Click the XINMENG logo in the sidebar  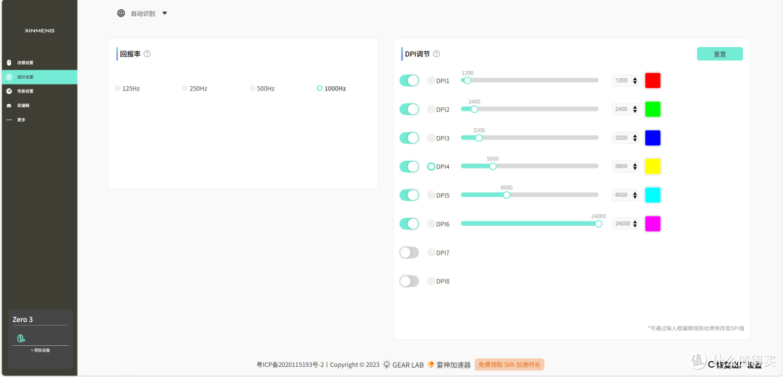(x=39, y=31)
